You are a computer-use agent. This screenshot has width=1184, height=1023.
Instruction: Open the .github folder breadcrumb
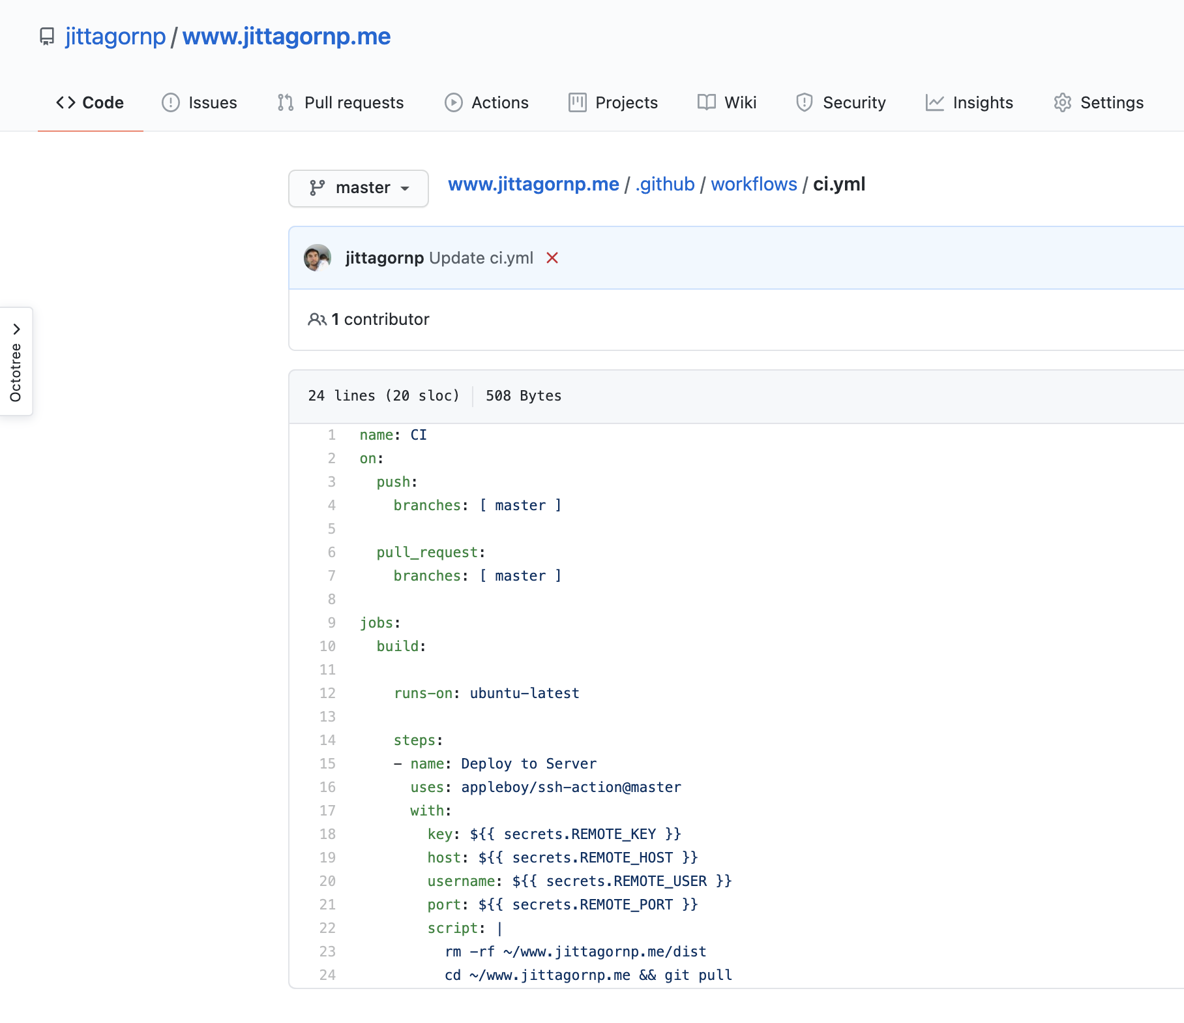pyautogui.click(x=665, y=185)
